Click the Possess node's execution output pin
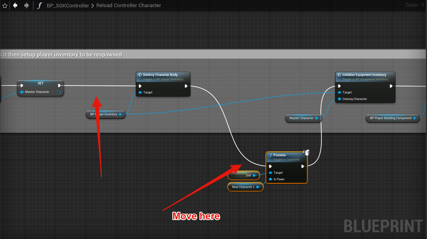Screen dimensions: 427x239 click(x=303, y=166)
